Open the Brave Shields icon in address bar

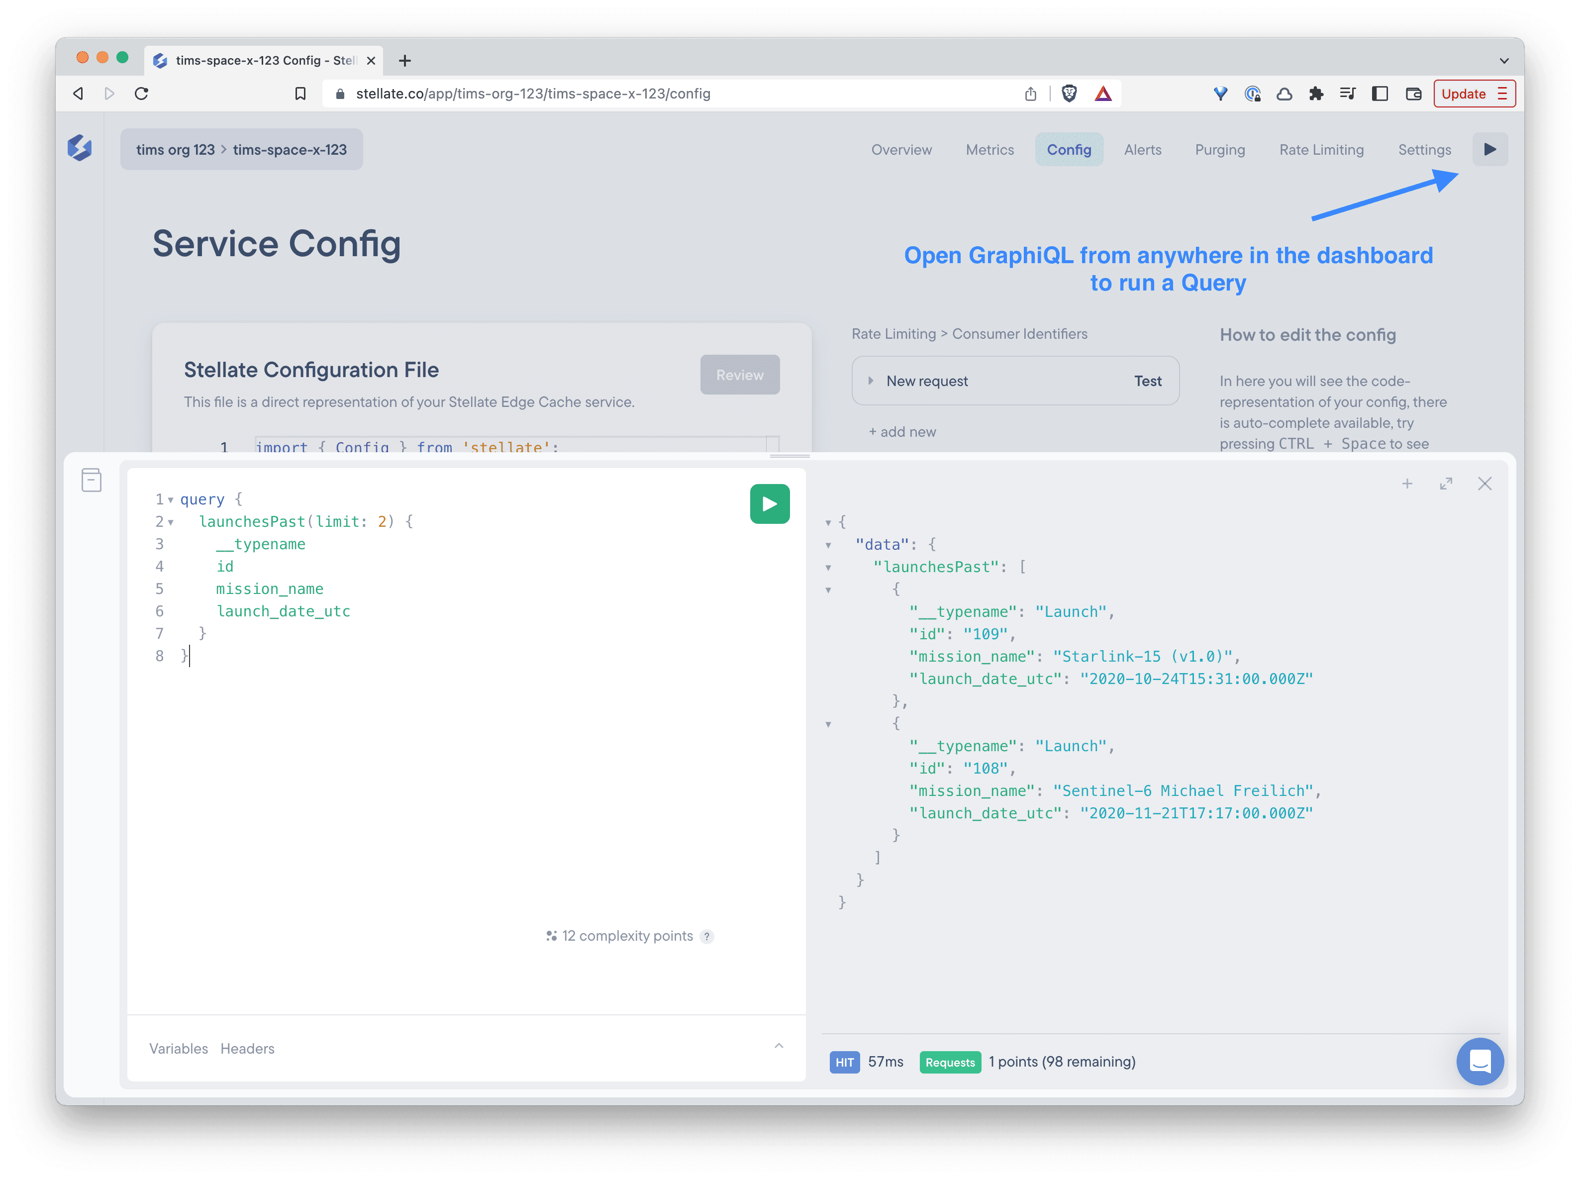click(x=1068, y=93)
